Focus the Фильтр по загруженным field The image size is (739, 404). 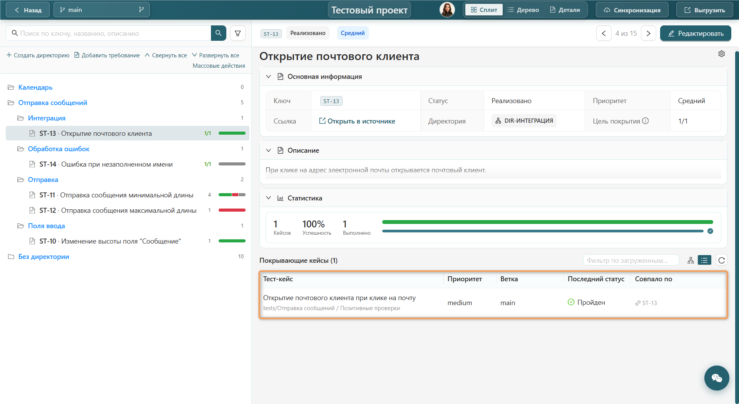pyautogui.click(x=631, y=260)
